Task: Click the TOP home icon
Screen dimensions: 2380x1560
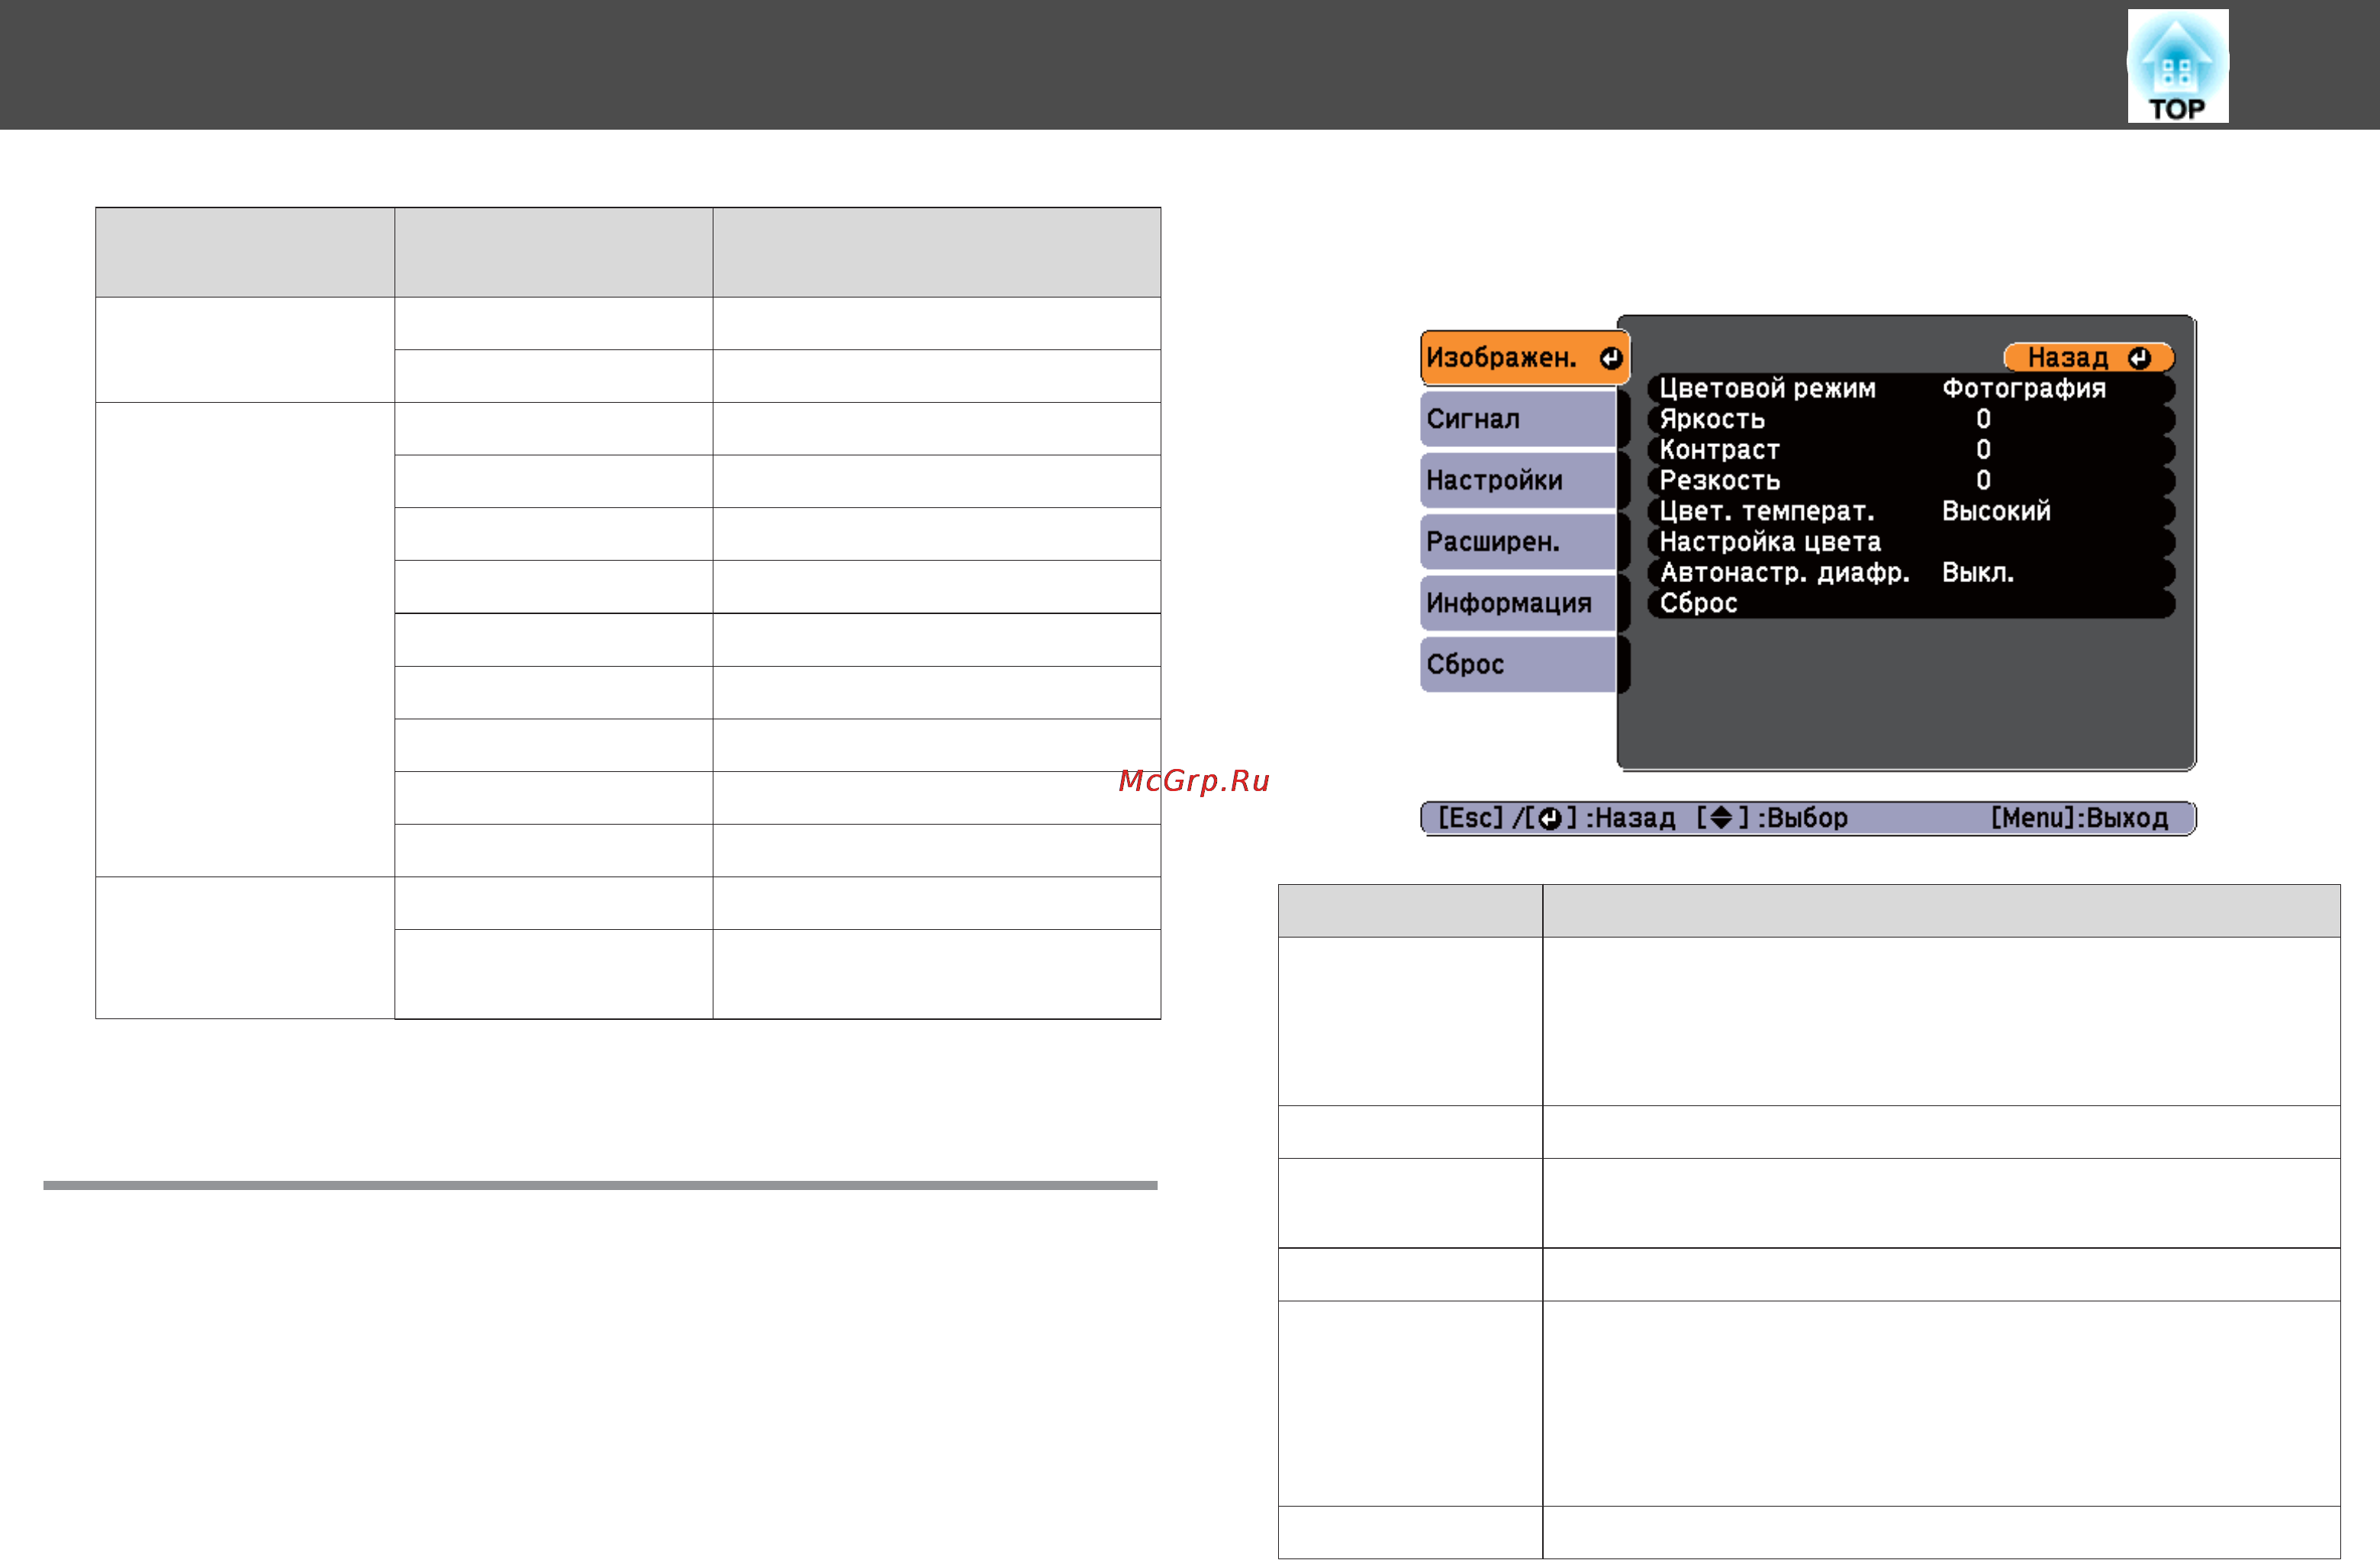Action: (x=2177, y=66)
